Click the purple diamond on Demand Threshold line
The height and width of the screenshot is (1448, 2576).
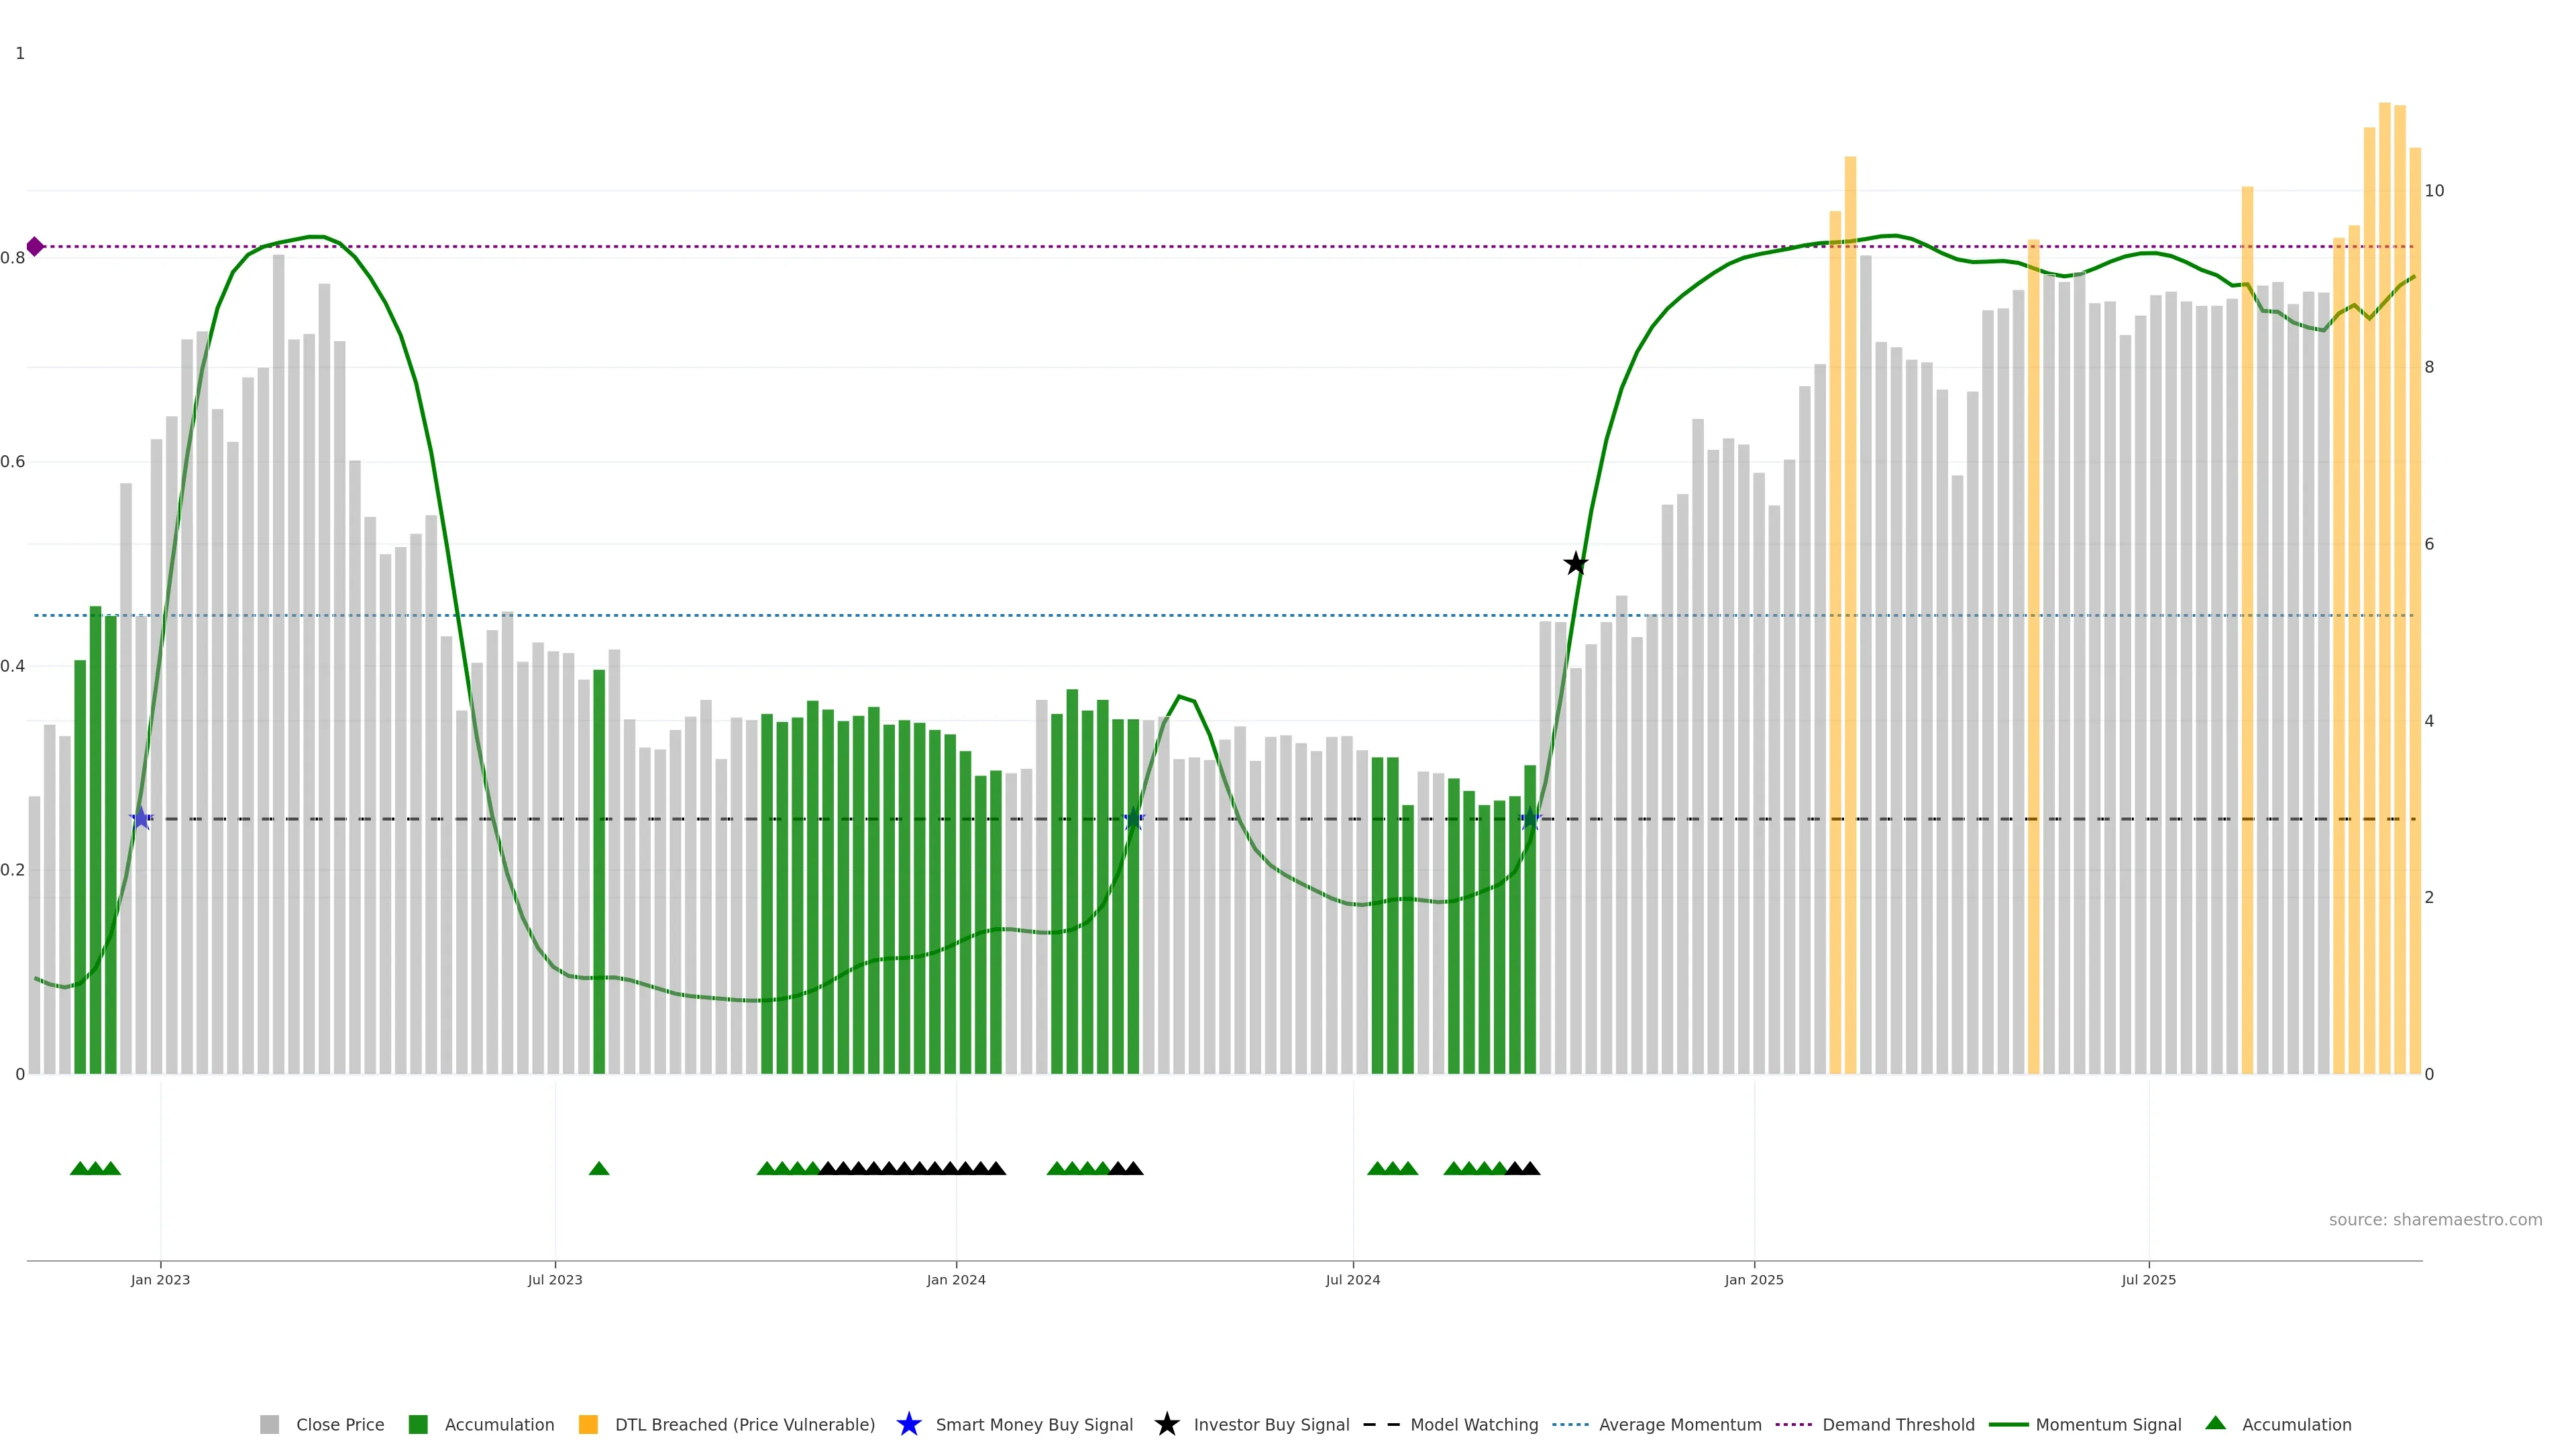click(x=35, y=247)
